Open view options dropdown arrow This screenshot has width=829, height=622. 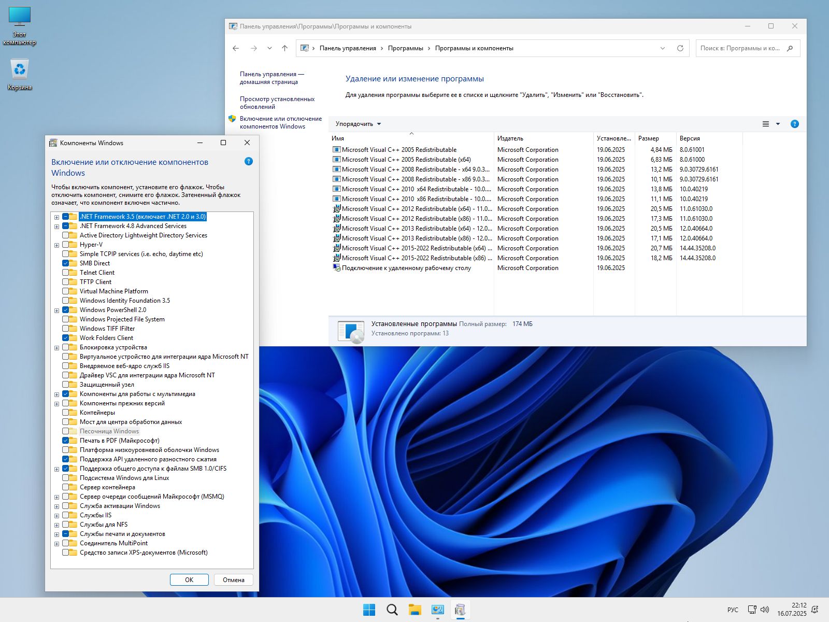pos(778,124)
